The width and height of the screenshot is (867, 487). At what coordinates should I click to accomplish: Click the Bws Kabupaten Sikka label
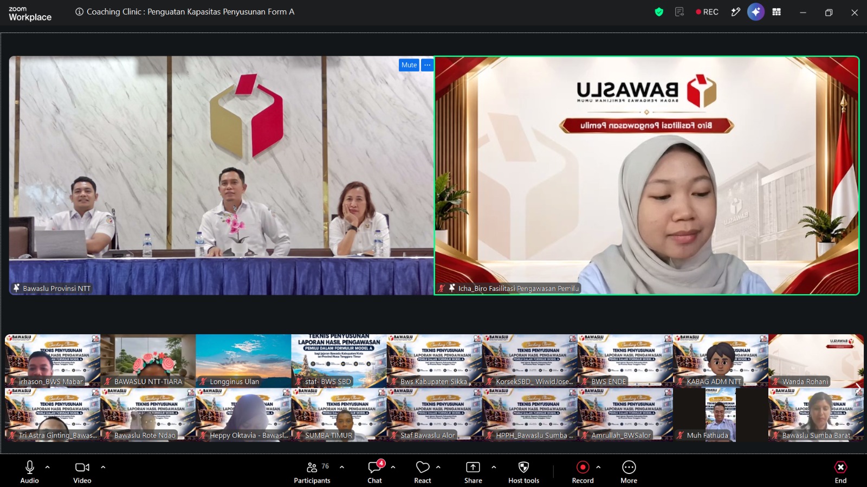(433, 381)
